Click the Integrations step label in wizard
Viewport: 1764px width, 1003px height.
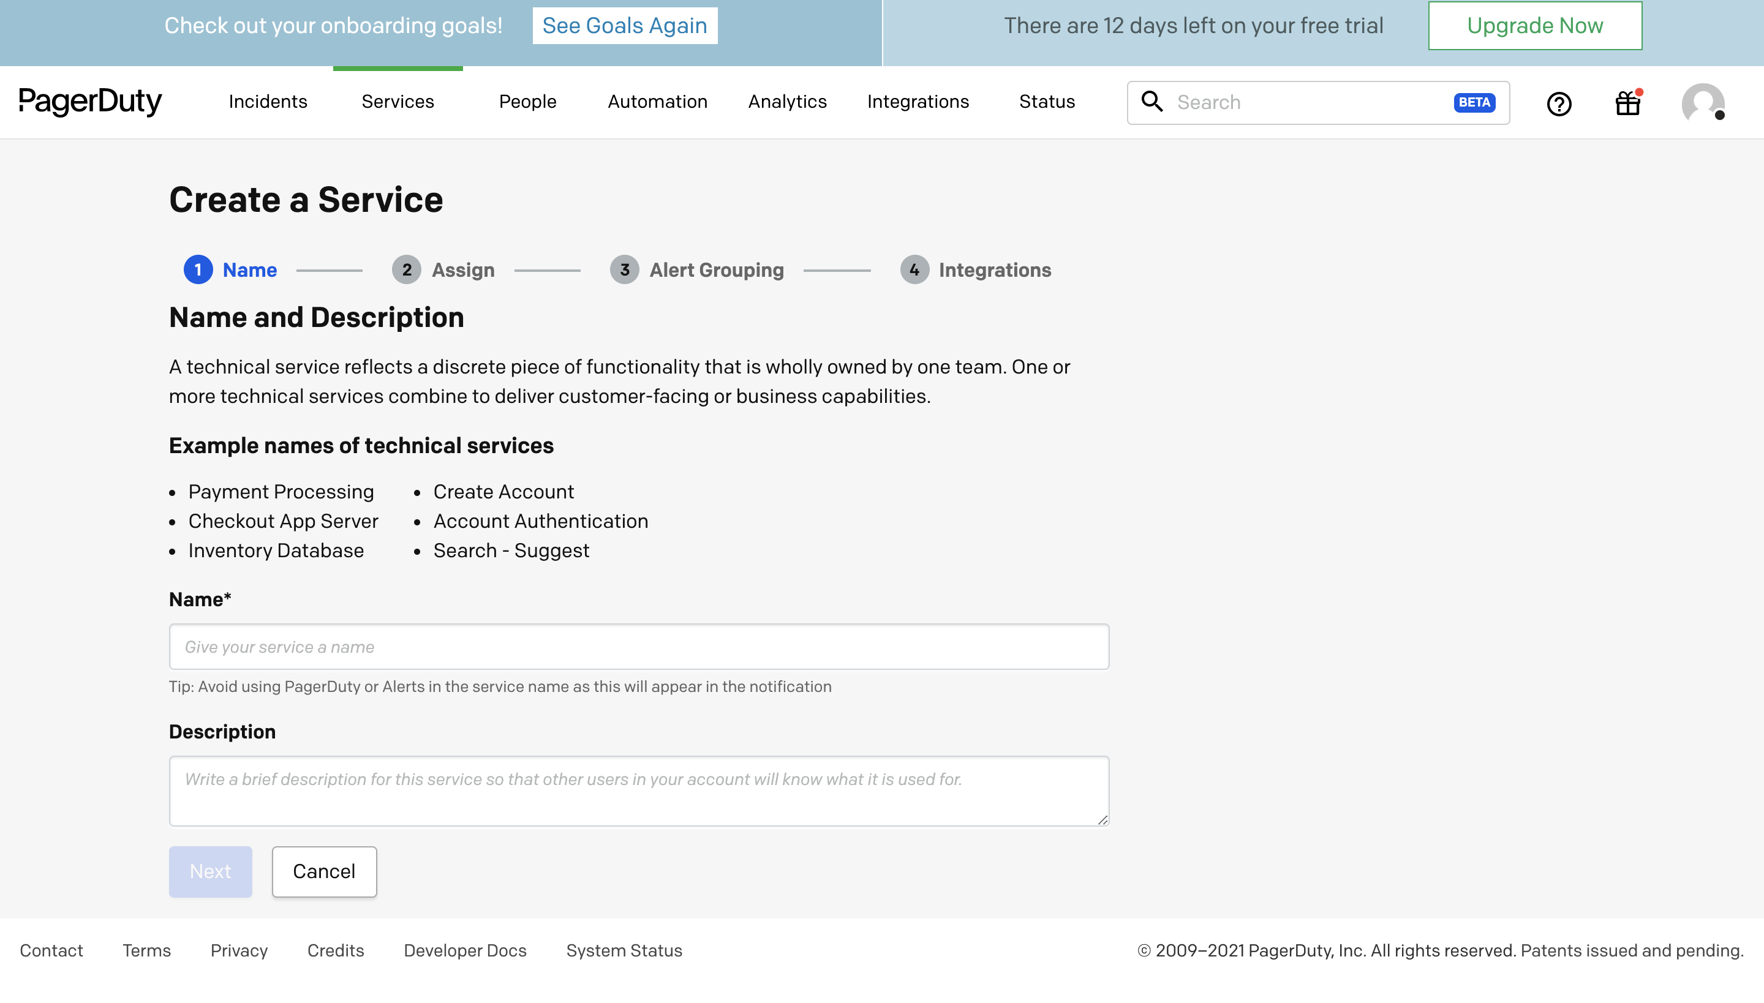(x=995, y=270)
